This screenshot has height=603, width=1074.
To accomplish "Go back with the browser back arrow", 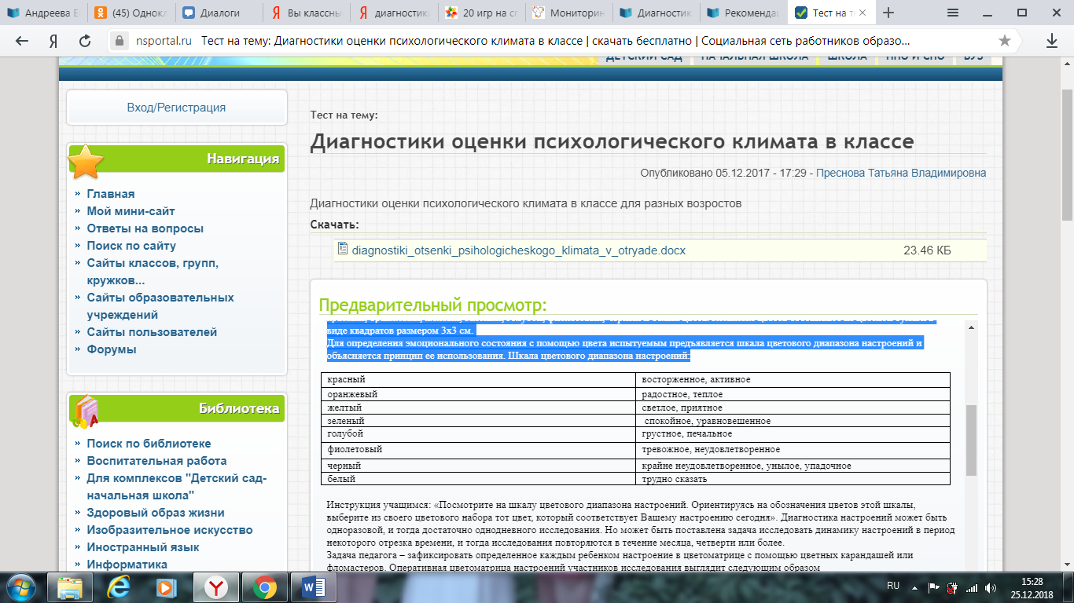I will [22, 41].
